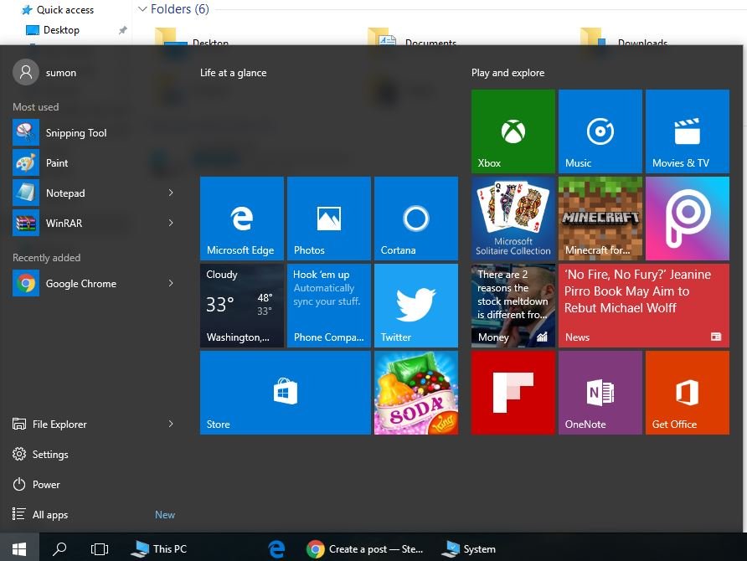
Task: Click the 'Play and explore' group title
Action: 507,72
